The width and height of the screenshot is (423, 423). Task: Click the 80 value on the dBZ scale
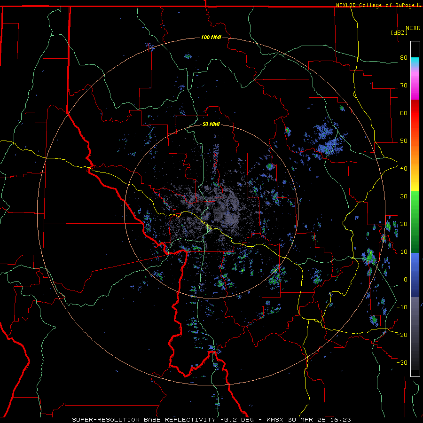[404, 57]
